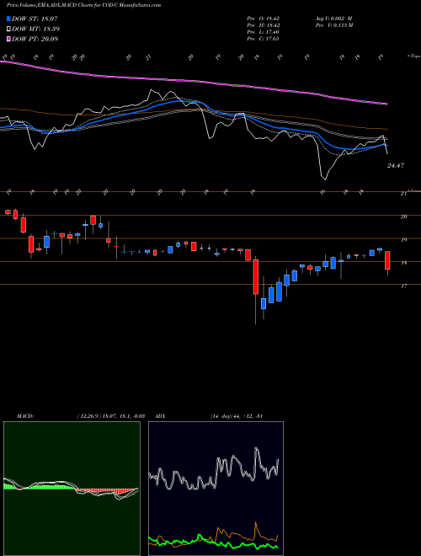Click the 'Pre O: 18.42' value
The height and width of the screenshot is (556, 421).
tap(264, 19)
